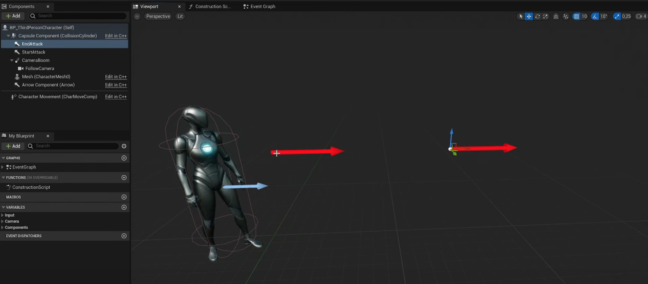Collapse the GRAPHS section

tap(3, 158)
